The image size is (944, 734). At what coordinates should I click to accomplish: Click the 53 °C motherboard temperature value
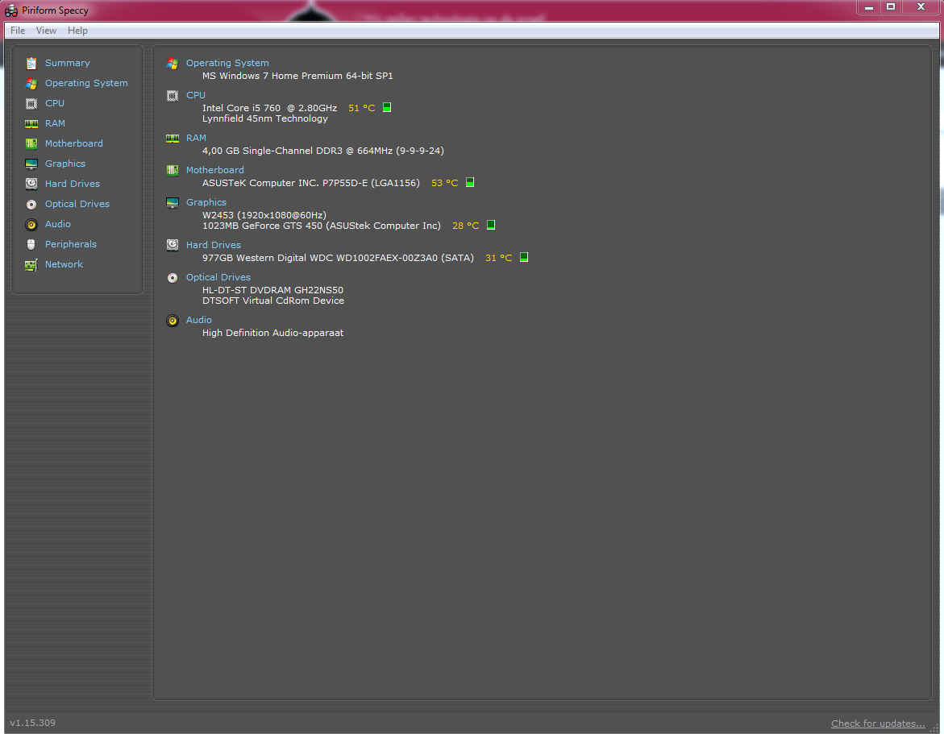click(x=445, y=183)
